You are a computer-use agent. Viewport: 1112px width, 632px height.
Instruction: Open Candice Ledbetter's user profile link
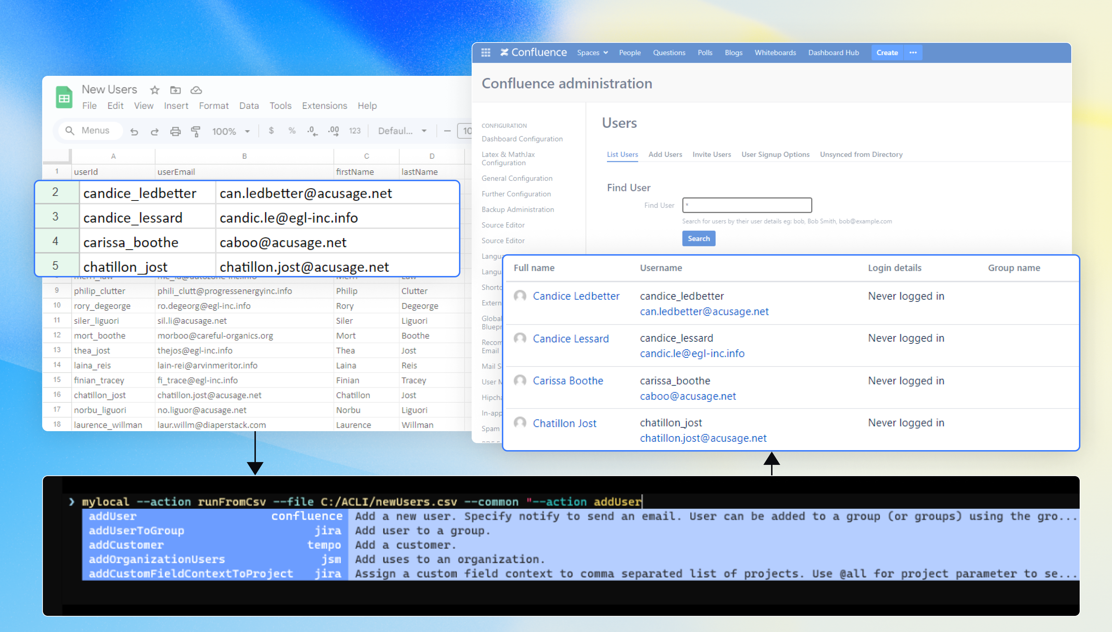(576, 296)
